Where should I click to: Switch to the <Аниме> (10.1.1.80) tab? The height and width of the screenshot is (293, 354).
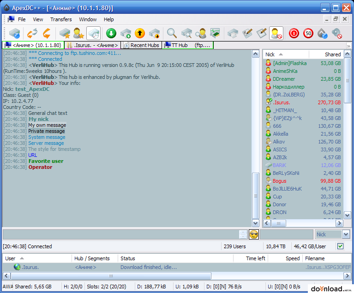coord(33,45)
